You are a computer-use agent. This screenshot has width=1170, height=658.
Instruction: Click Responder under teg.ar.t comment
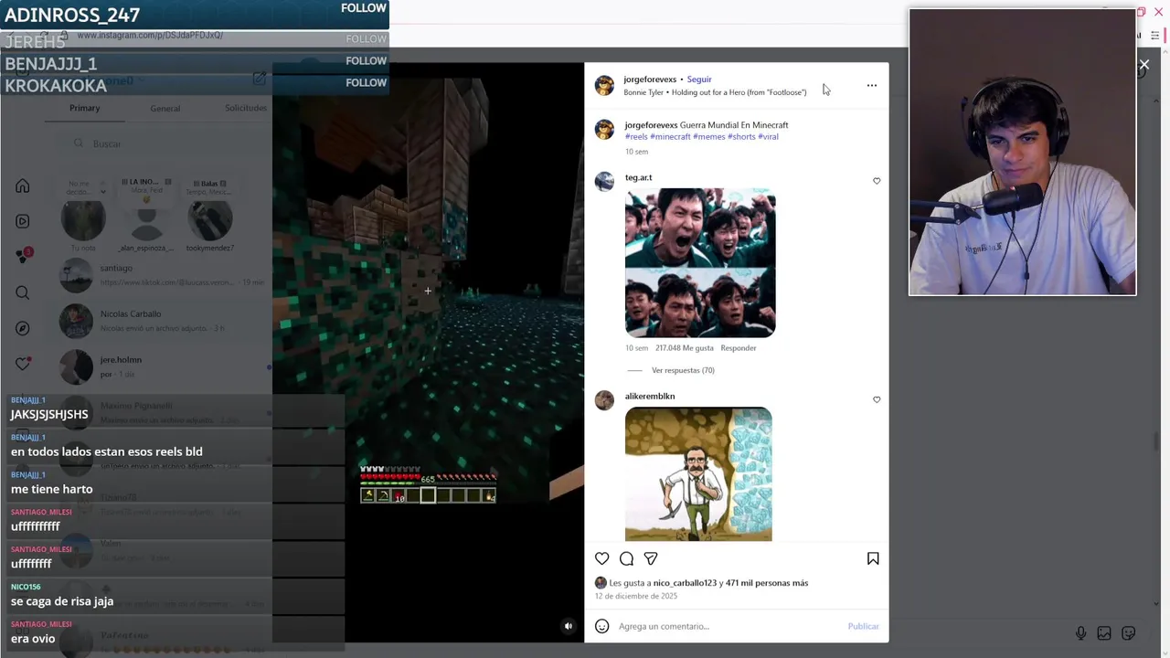tap(739, 348)
